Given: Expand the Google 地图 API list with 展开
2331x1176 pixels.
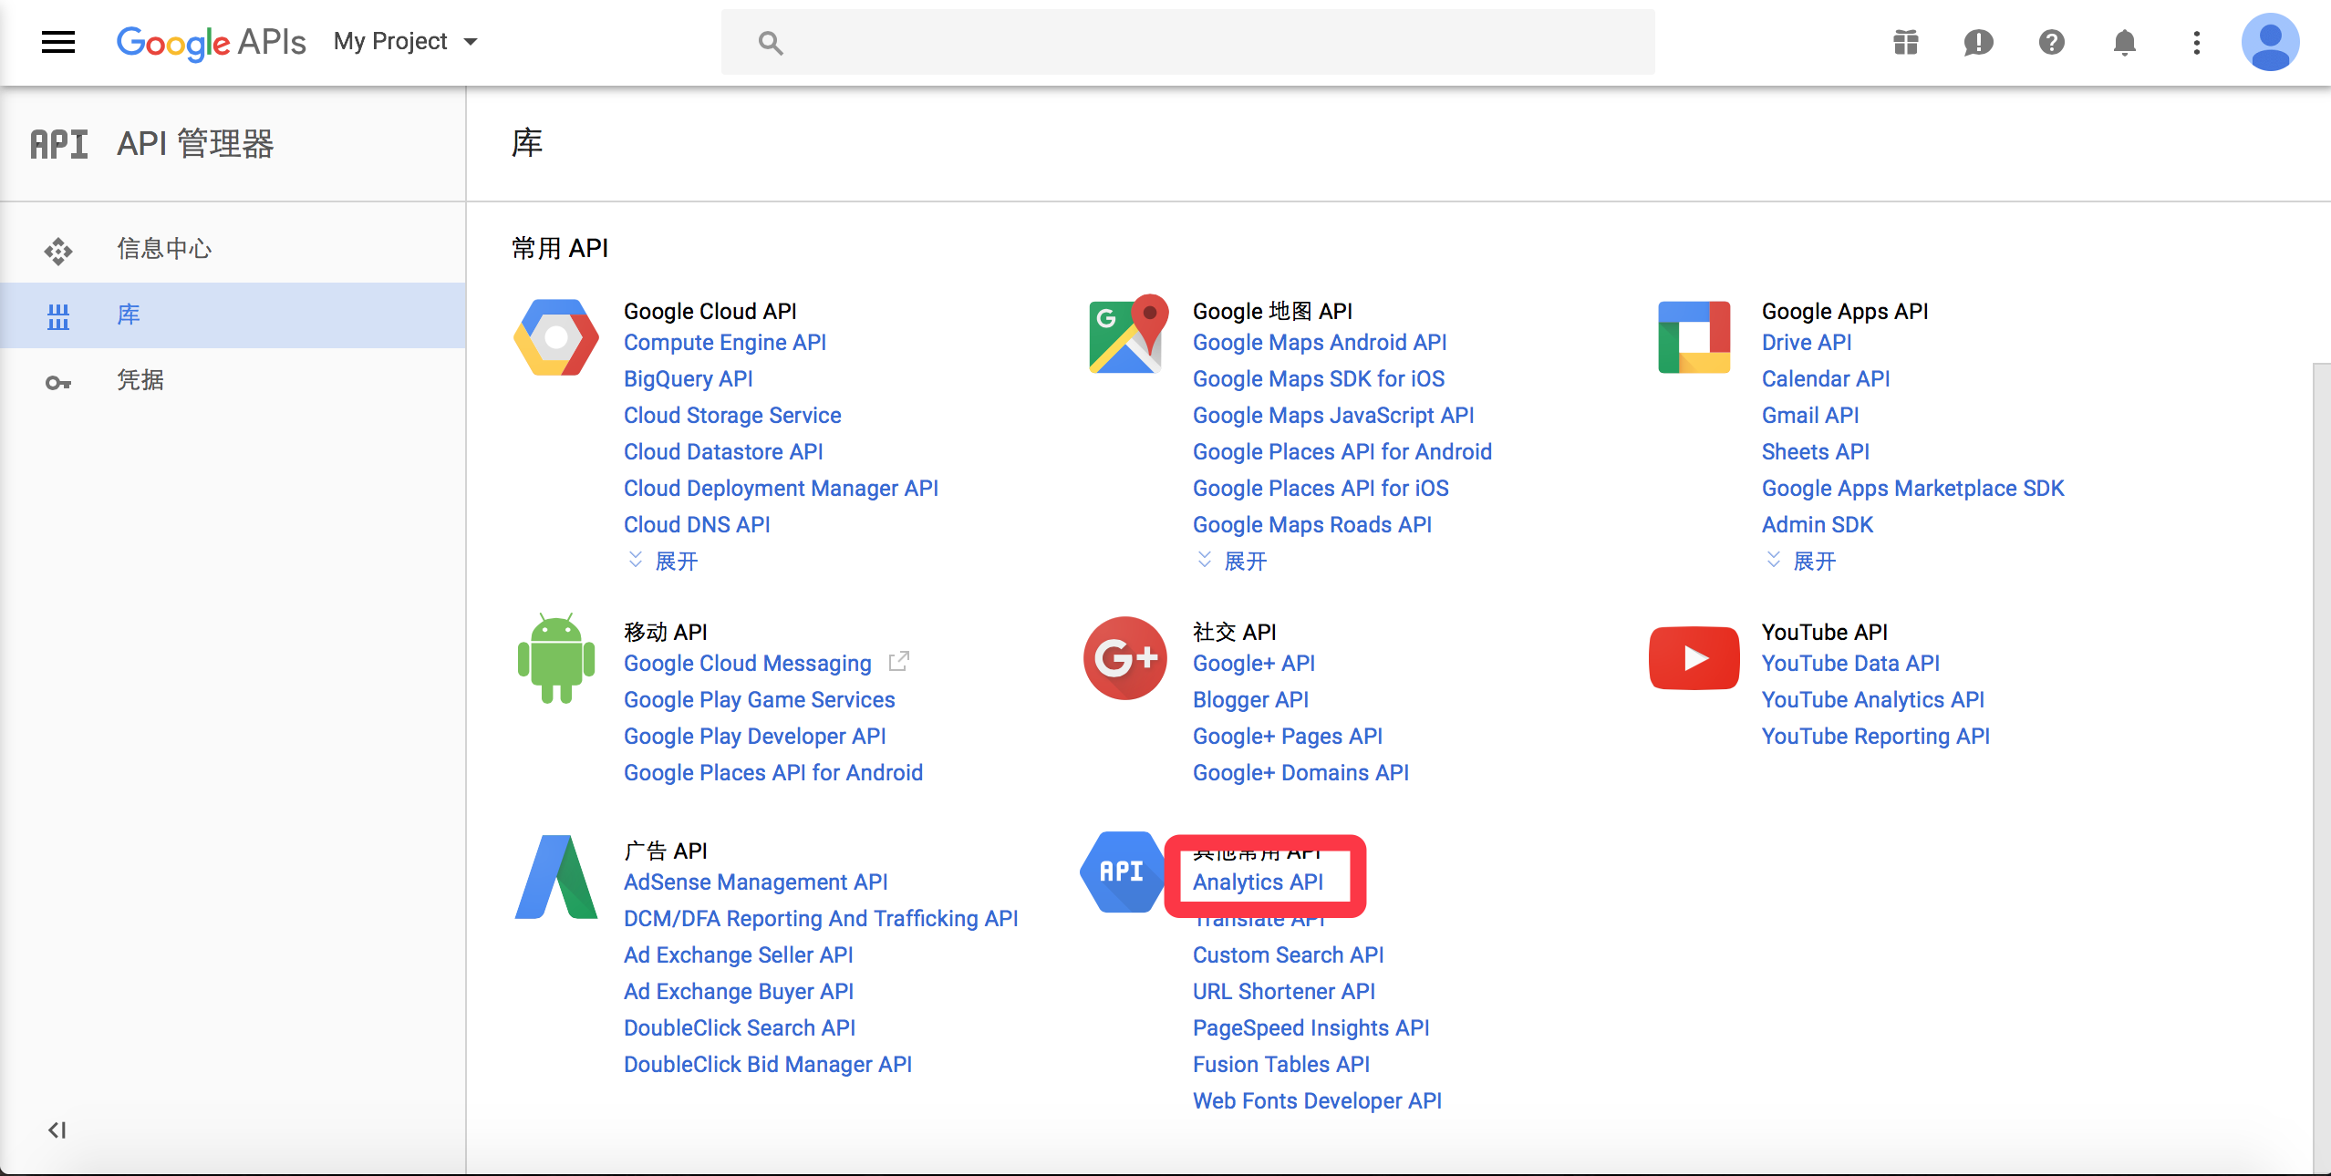Looking at the screenshot, I should (1233, 561).
